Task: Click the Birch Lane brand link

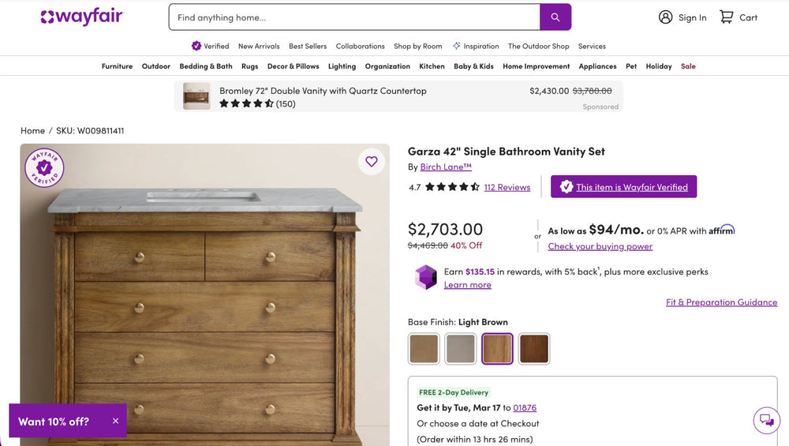Action: [446, 167]
